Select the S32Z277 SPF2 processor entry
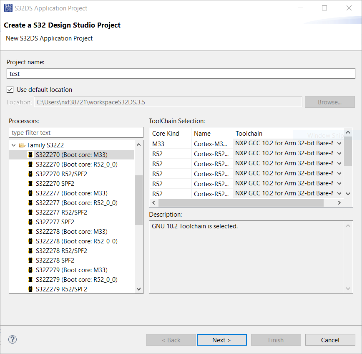362x354 pixels. pos(55,222)
